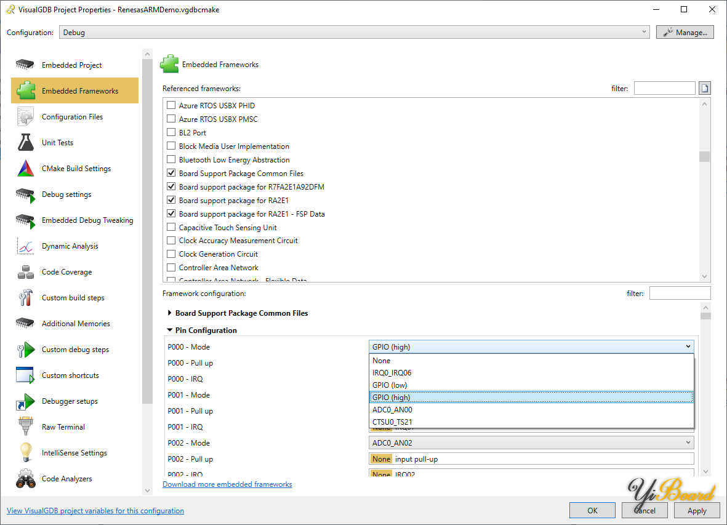This screenshot has height=525, width=727.
Task: Open the P002 - Mode dropdown
Action: (531, 443)
